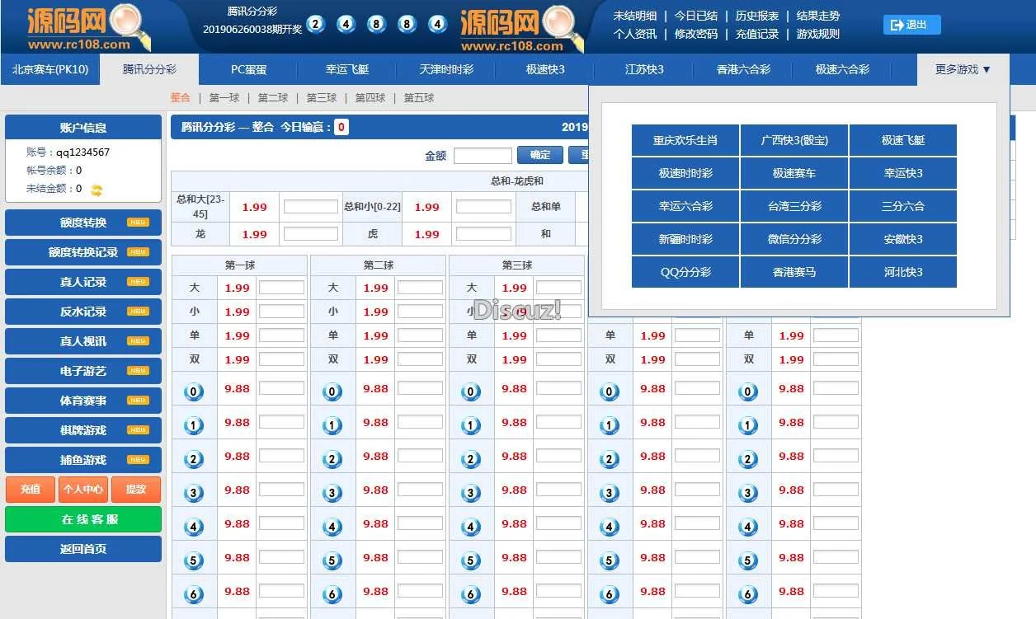Open the 第三球 sub-tab
Image resolution: width=1036 pixels, height=619 pixels.
point(321,98)
